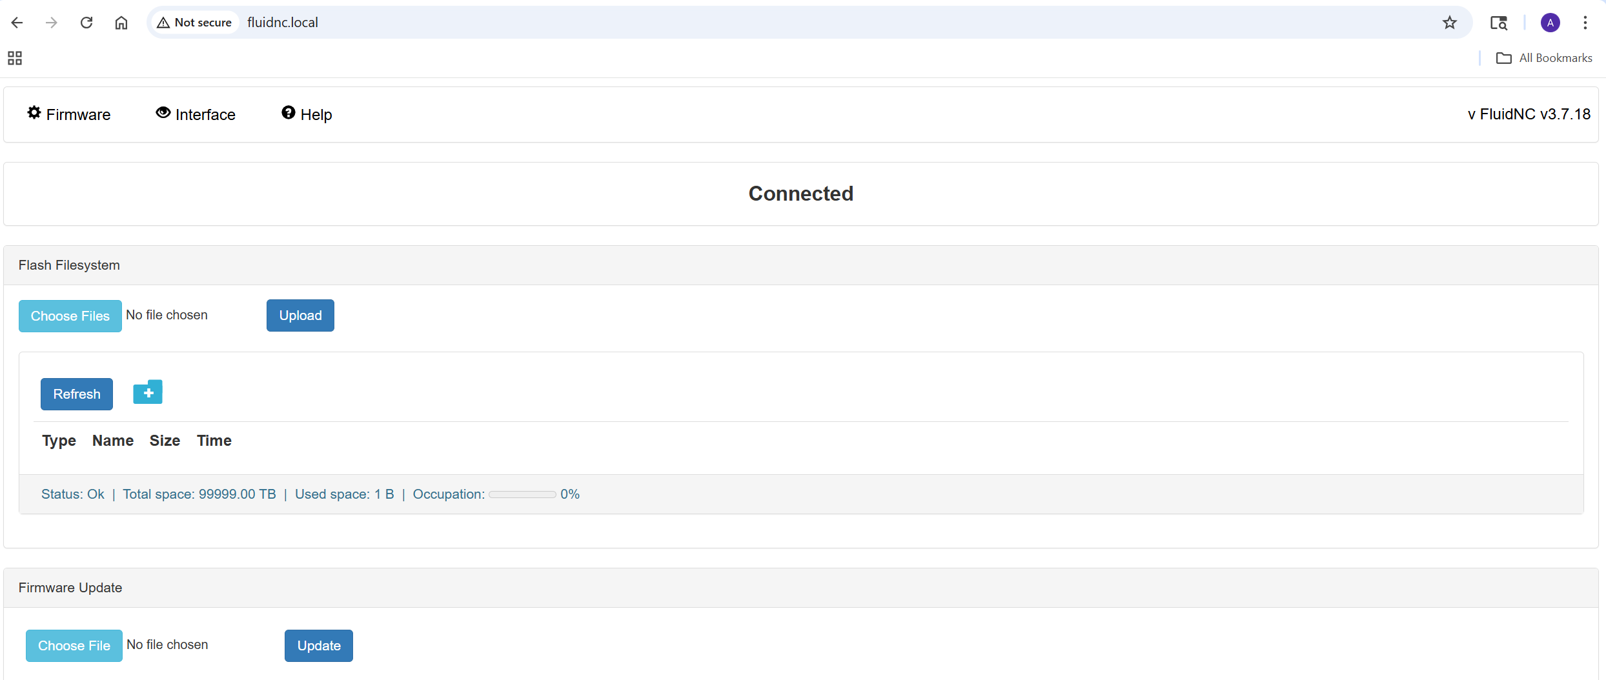Open the All Bookmarks folder
The width and height of the screenshot is (1606, 680).
(1544, 58)
